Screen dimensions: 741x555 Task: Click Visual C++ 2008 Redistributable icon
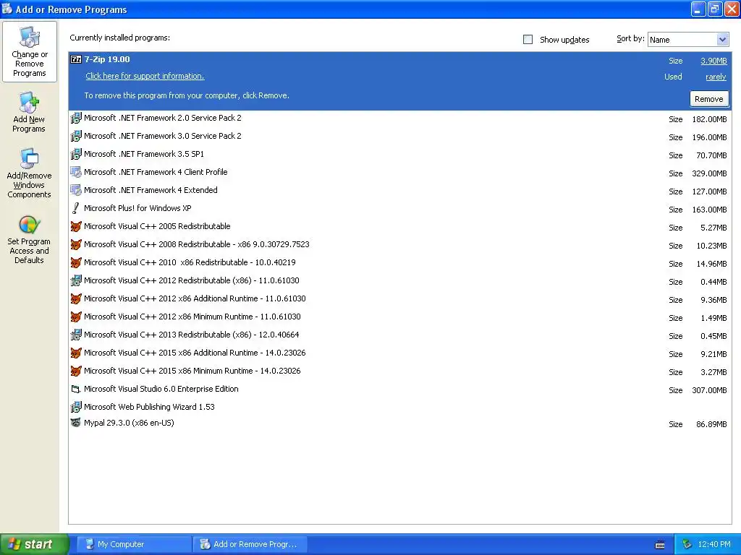tap(75, 244)
